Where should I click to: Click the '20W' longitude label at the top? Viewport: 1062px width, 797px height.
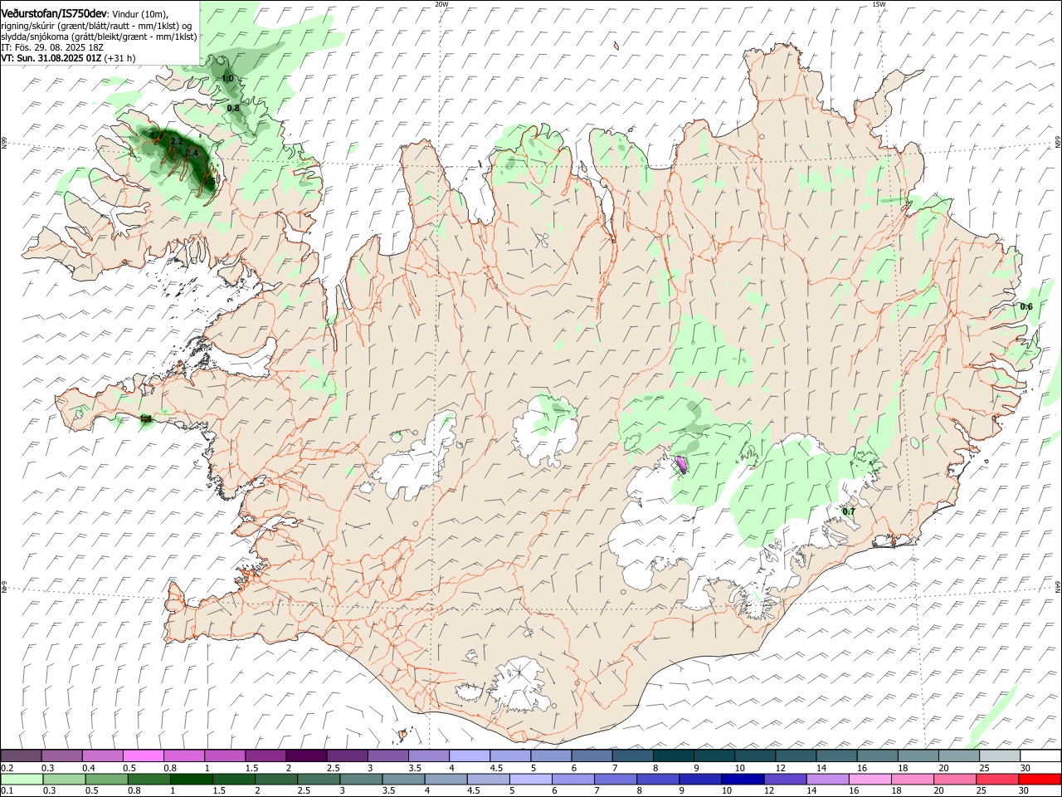pos(441,4)
